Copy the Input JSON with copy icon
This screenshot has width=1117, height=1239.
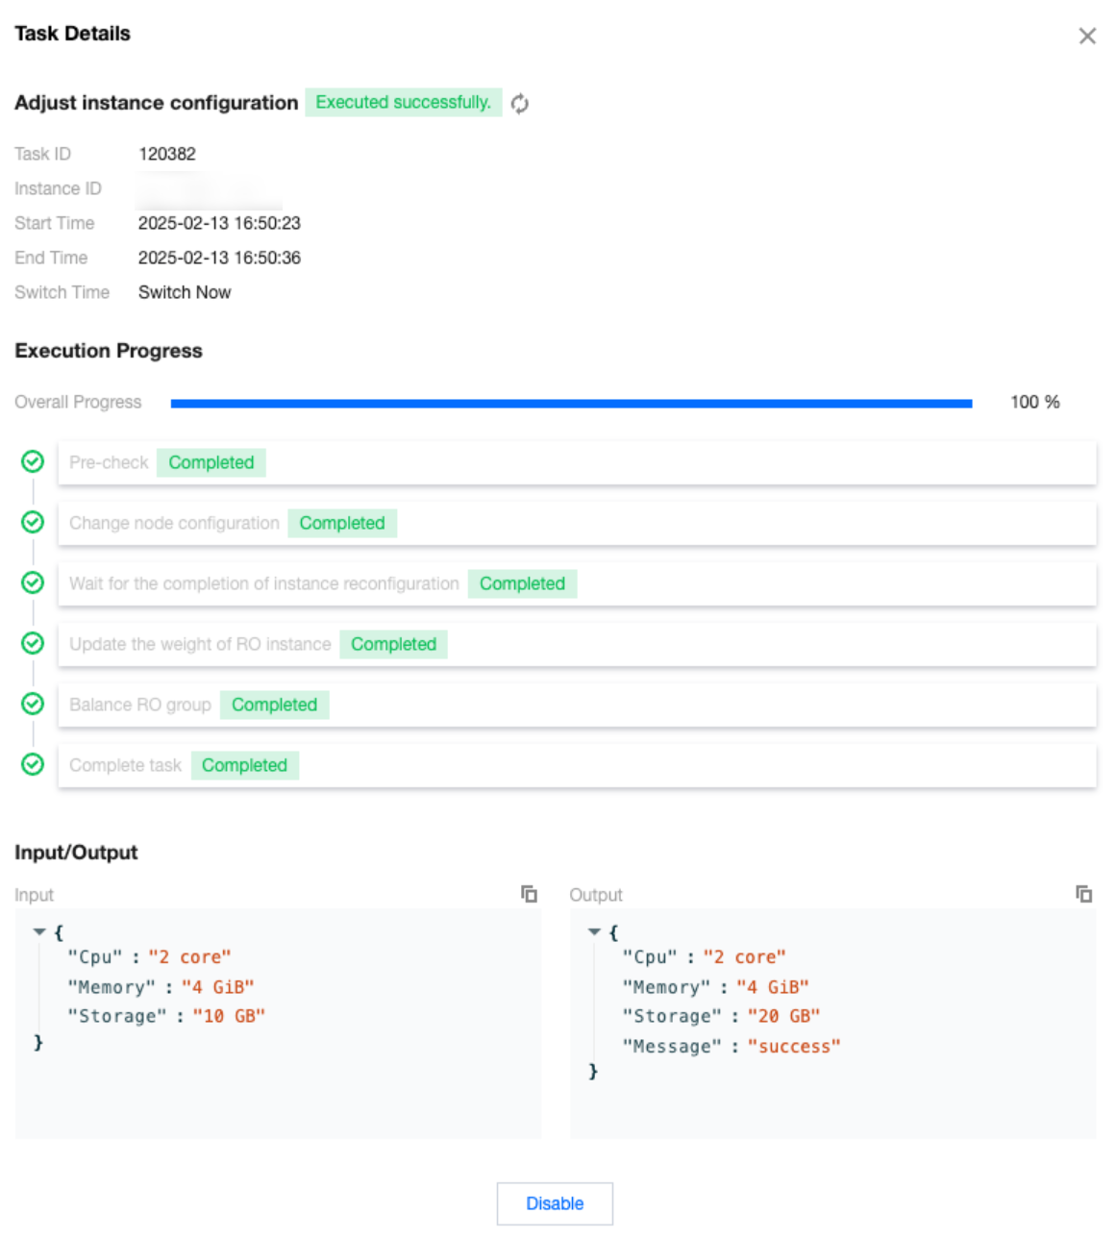529,894
